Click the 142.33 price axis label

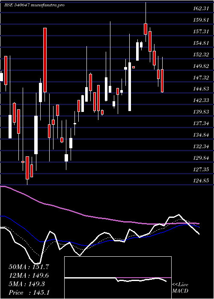(202, 100)
